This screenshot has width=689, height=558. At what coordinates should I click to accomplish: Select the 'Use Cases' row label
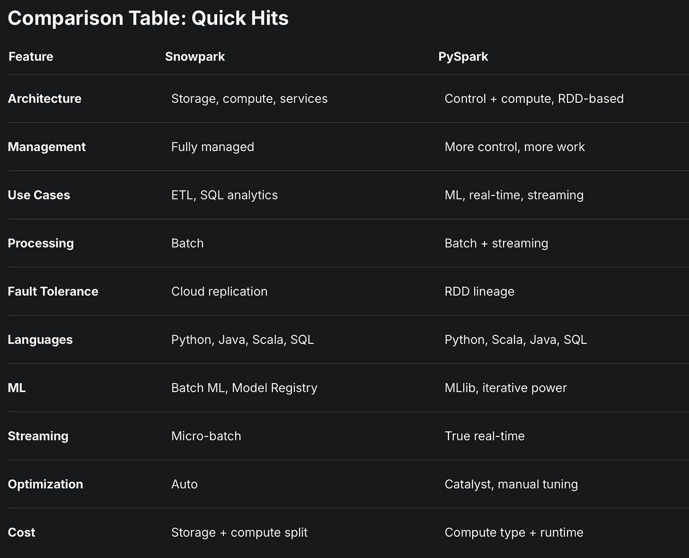[x=39, y=195]
